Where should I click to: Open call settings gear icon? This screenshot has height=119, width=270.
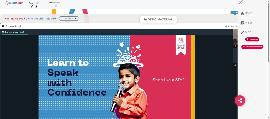pos(3,26)
